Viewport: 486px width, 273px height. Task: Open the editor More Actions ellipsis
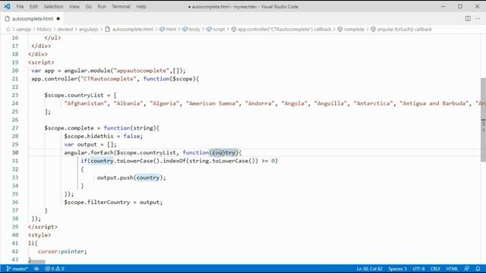(478, 18)
